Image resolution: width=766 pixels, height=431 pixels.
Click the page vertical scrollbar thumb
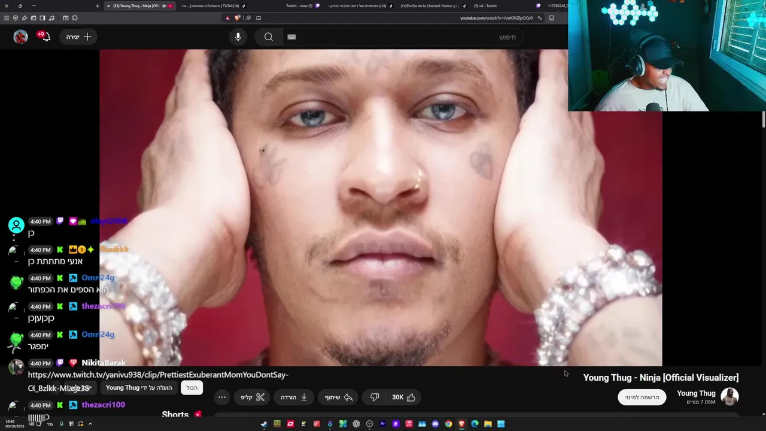pos(764,119)
